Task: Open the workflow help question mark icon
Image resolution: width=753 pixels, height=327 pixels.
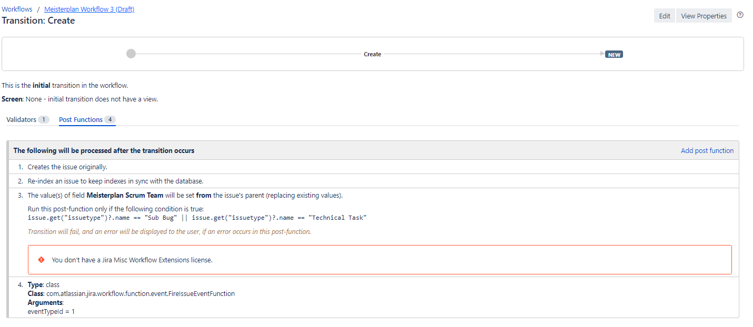Action: (x=740, y=15)
